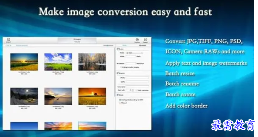Click the Resolution input field
Screen dimensions: 258x137
(131, 63)
